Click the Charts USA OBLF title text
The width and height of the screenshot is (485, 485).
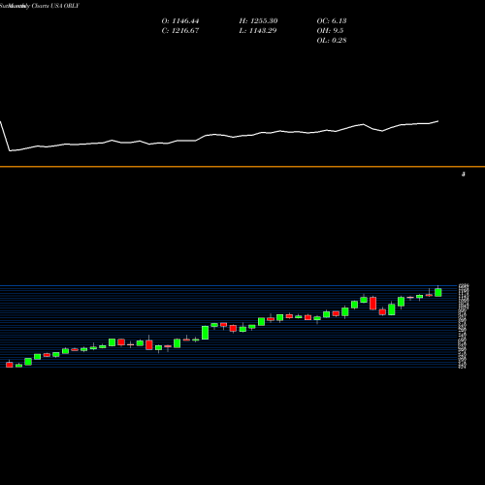(55, 6)
